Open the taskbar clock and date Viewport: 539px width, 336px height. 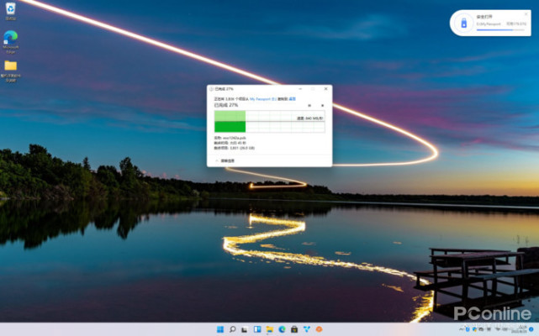tap(519, 329)
